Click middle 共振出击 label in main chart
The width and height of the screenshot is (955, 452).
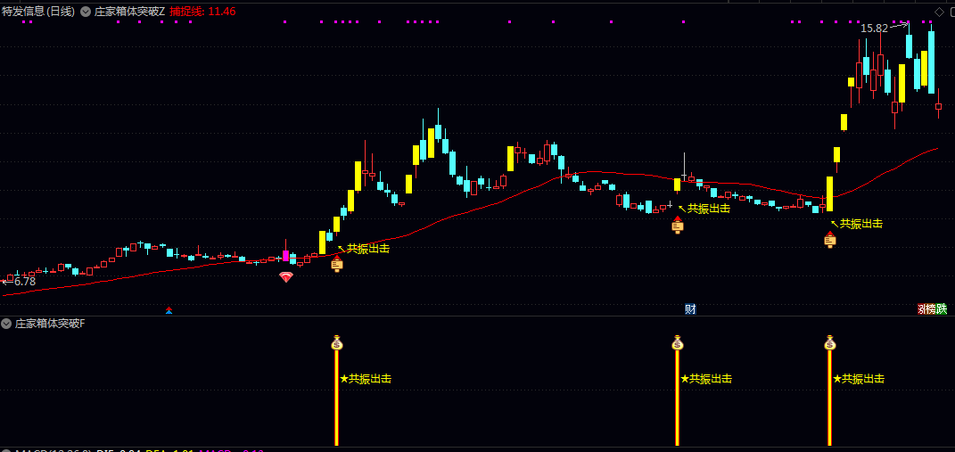tap(708, 209)
